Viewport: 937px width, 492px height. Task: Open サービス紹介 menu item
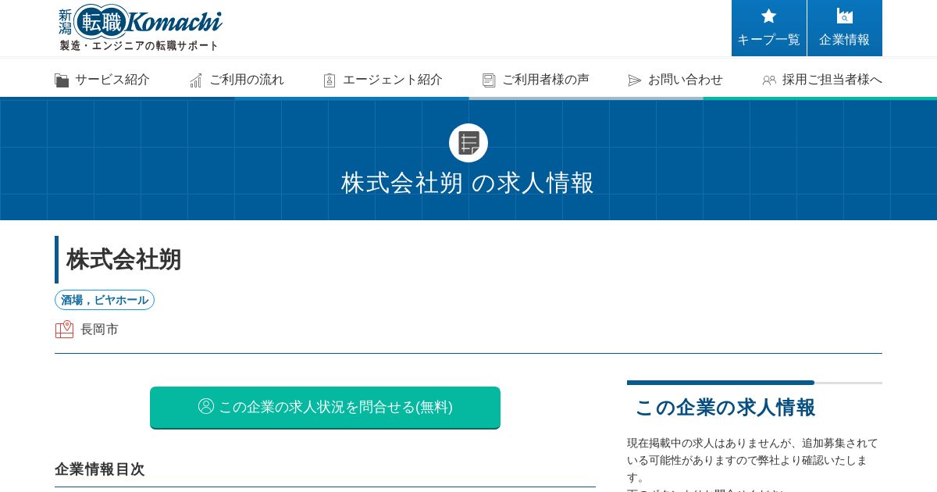pyautogui.click(x=102, y=80)
